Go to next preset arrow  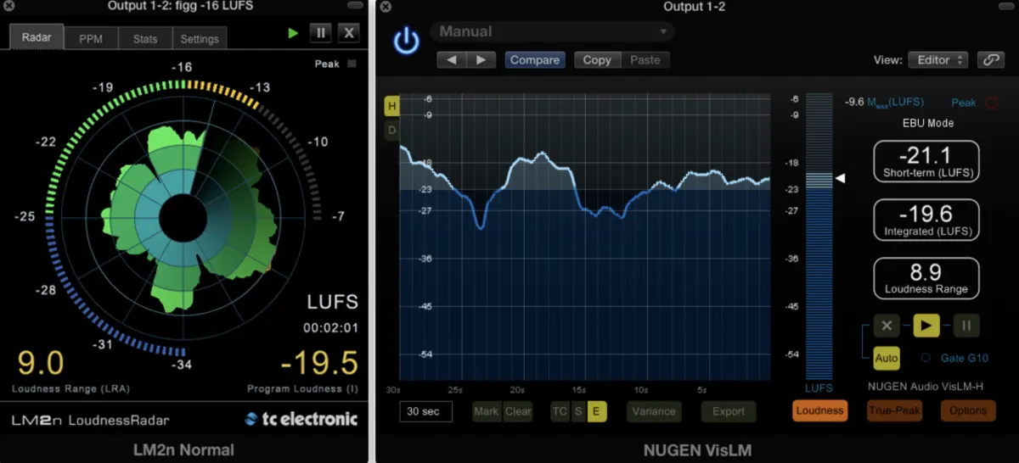point(481,60)
